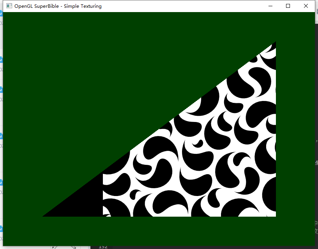Maximize the Simple Texturing window
The width and height of the screenshot is (318, 249).
pos(288,6)
